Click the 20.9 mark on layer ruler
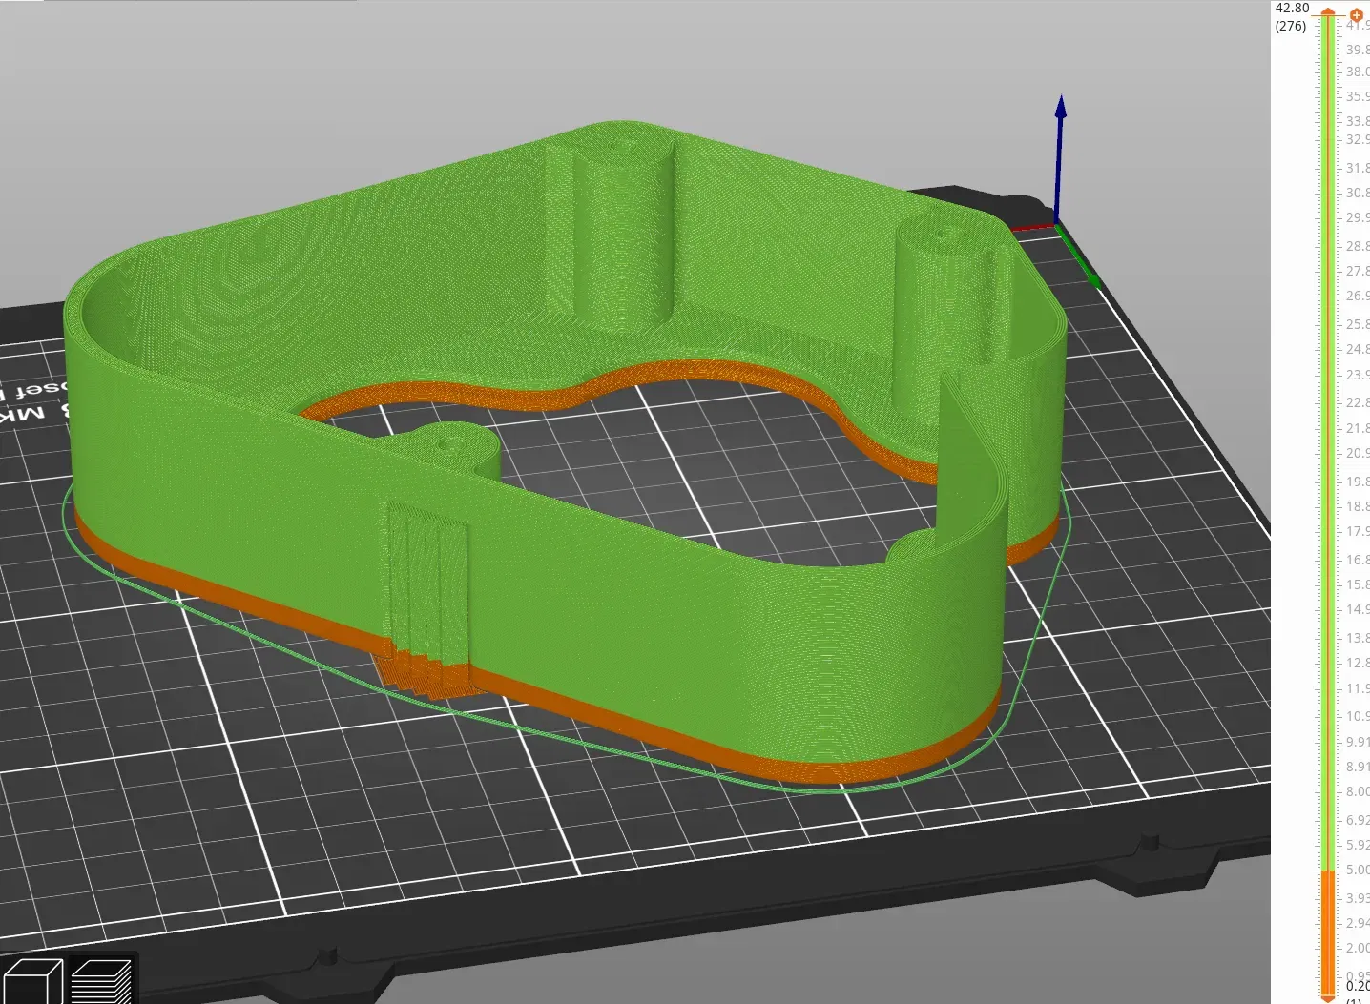This screenshot has height=1004, width=1370. tap(1357, 454)
